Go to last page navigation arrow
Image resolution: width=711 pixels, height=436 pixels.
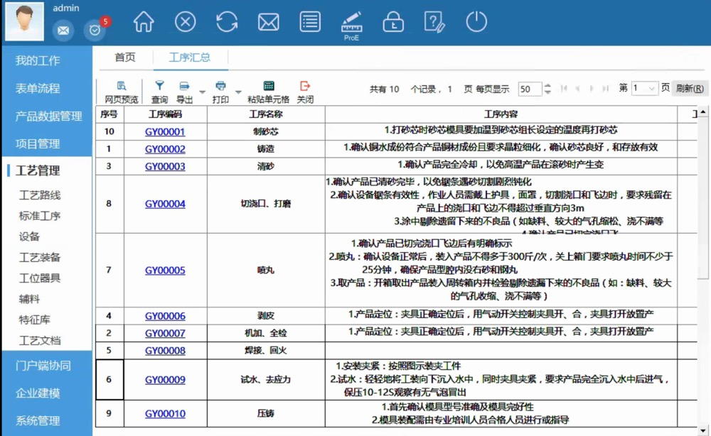pyautogui.click(x=605, y=88)
